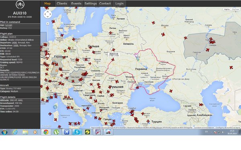Click the AUI310 callsign label on the map

click(114, 54)
